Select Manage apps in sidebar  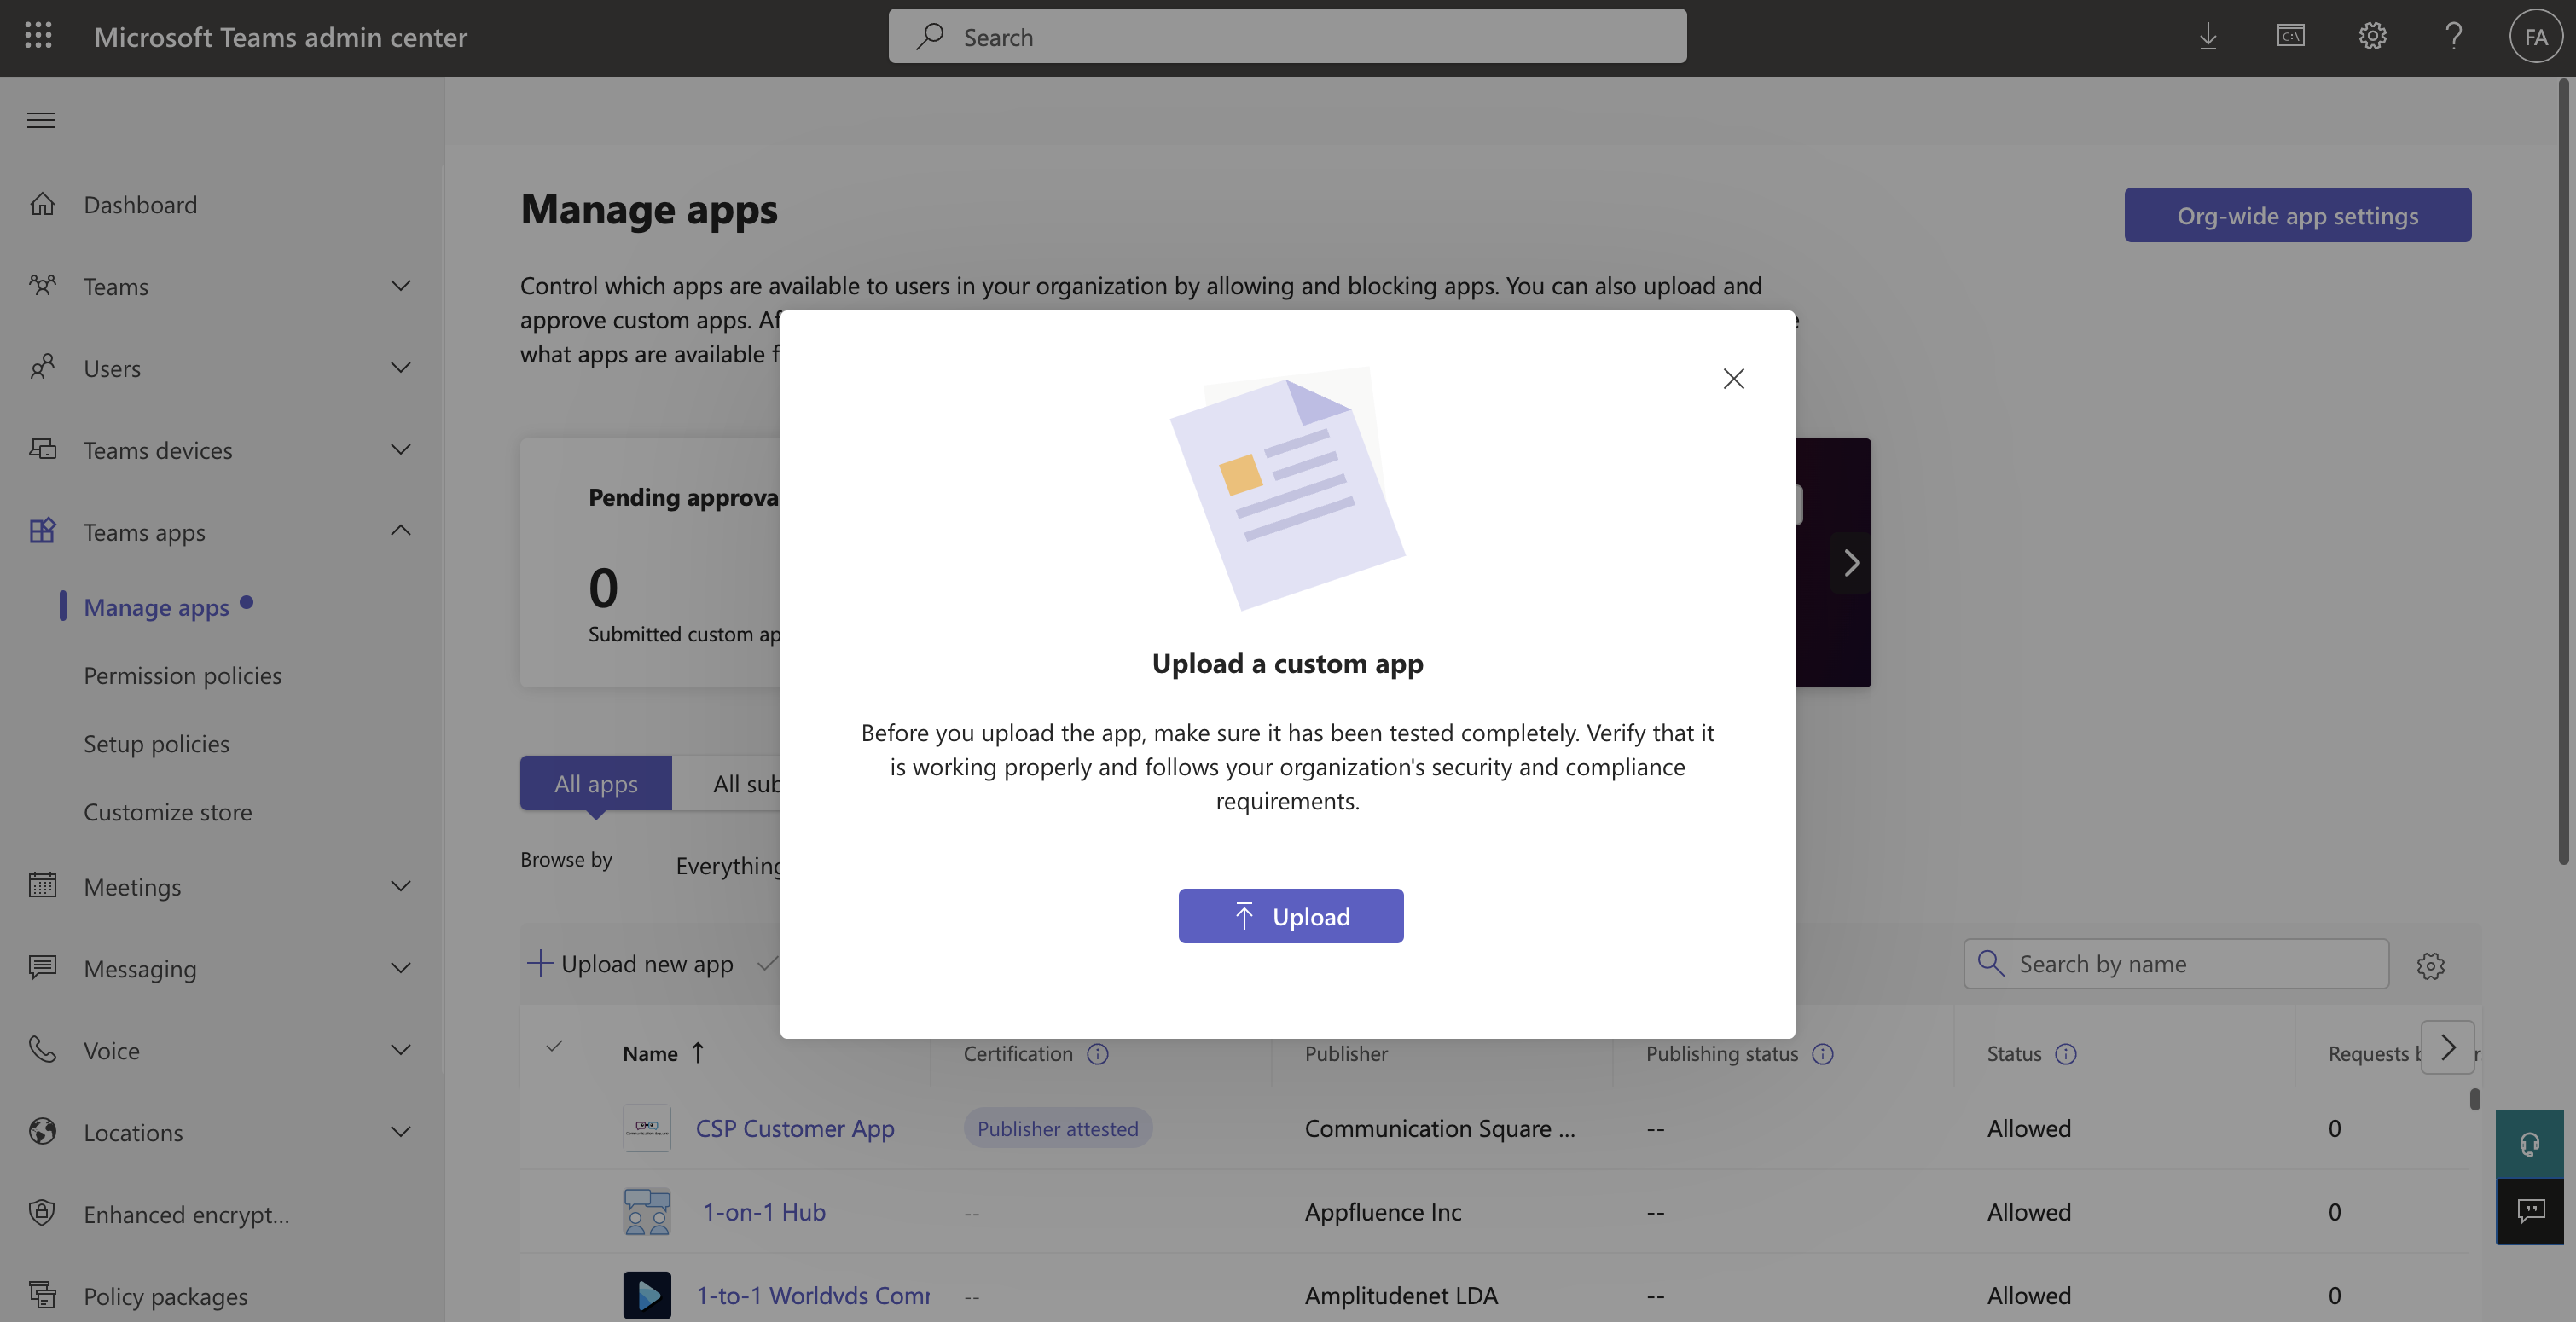click(x=156, y=607)
